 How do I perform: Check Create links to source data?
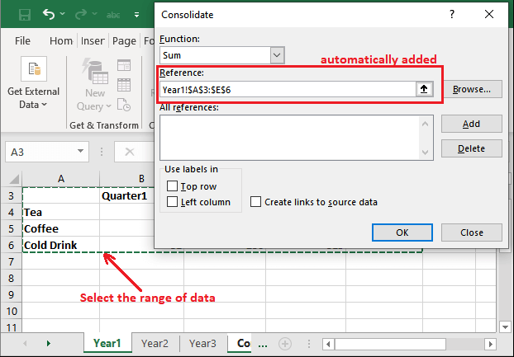pos(255,202)
